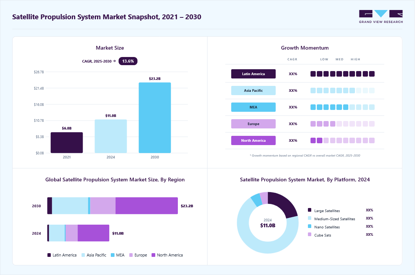Click the XX% value for Large Satellites
This screenshot has height=275, width=415.
pos(369,210)
